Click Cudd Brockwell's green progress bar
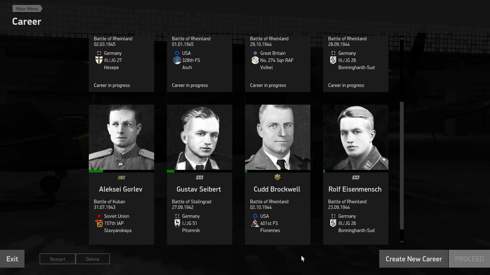Viewport: 490px width, 275px height. click(246, 171)
